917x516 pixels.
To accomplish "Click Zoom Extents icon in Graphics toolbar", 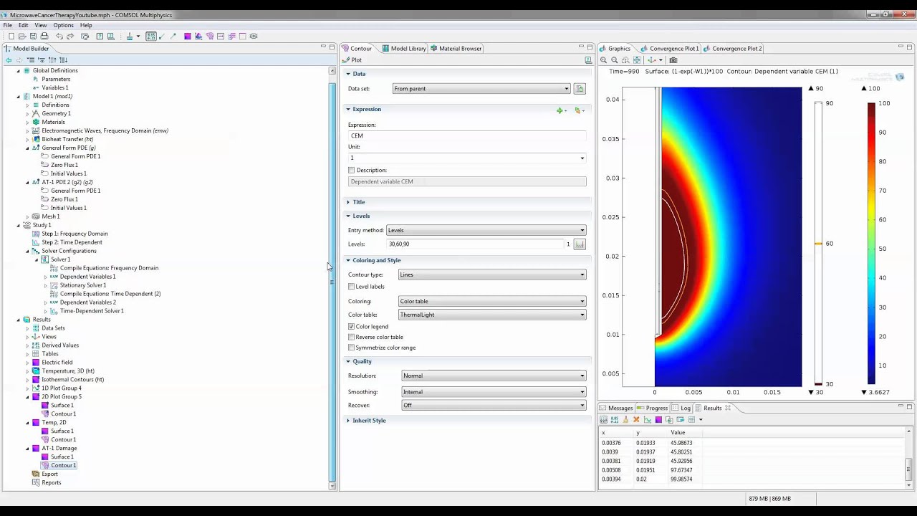I will click(x=637, y=60).
